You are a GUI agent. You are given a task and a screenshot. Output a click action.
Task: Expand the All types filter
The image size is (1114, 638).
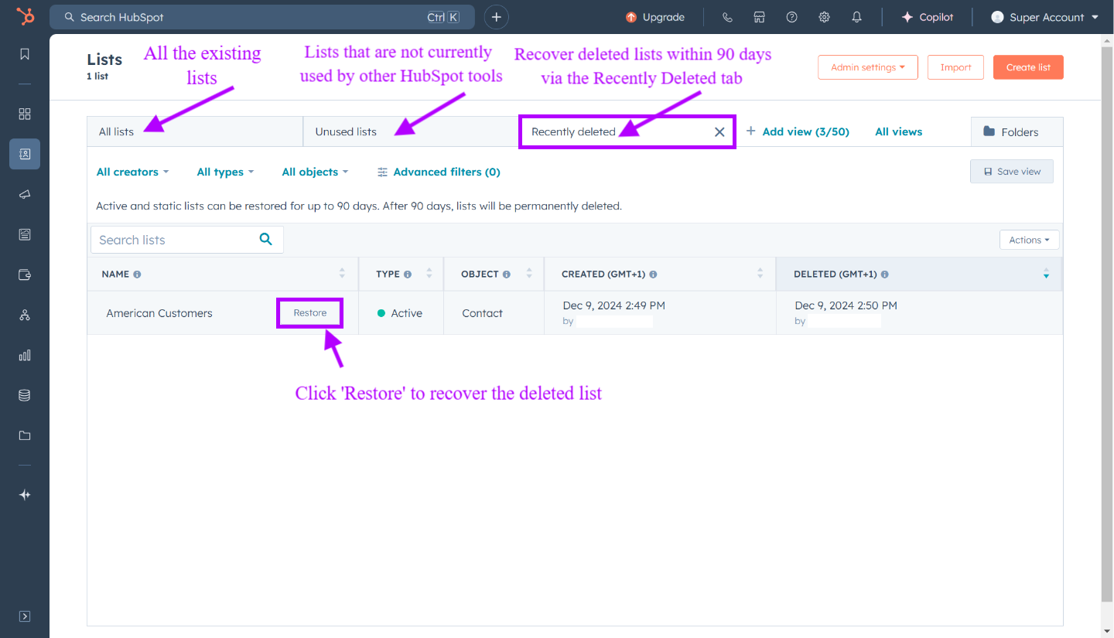[x=225, y=172]
